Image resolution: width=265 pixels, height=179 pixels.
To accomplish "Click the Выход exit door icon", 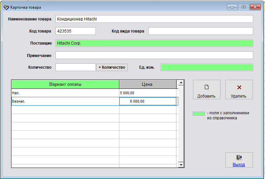I will (239, 158).
